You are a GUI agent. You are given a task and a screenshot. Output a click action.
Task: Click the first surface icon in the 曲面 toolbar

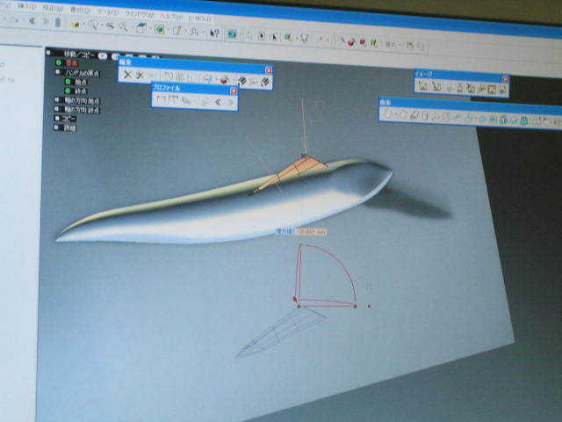click(x=388, y=114)
